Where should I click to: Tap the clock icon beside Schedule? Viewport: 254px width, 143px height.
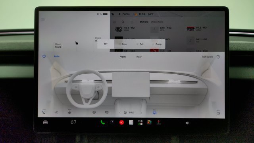(218, 56)
